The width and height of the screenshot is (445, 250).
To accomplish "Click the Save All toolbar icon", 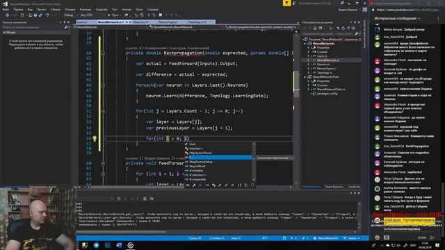I will (x=40, y=15).
